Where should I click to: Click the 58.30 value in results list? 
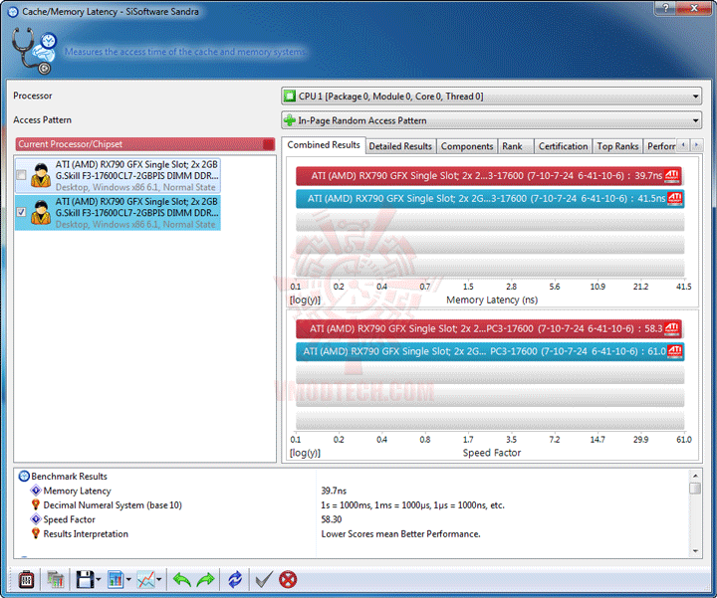332,519
